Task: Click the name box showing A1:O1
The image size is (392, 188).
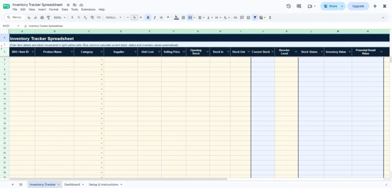Action: 10,26
